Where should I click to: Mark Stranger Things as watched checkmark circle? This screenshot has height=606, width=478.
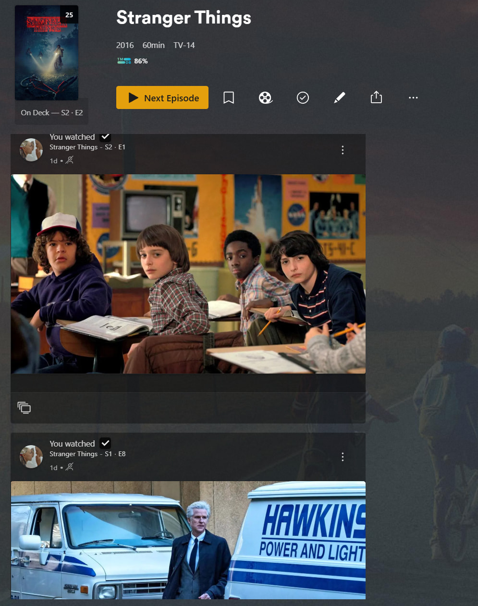303,98
